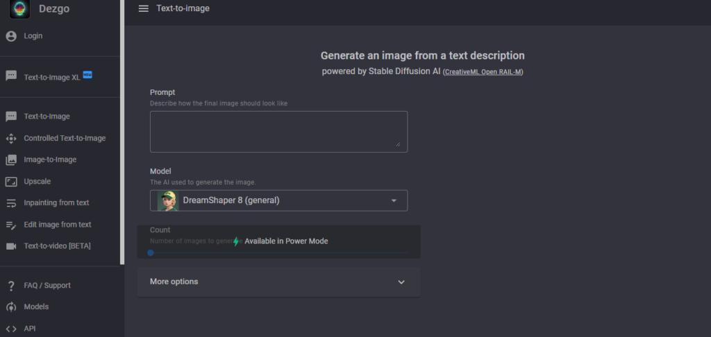Click the Text-to-video camera icon
711x337 pixels.
(11, 246)
